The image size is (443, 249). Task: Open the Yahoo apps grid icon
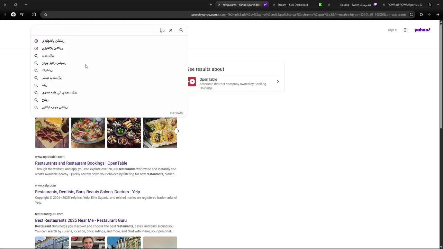(406, 30)
